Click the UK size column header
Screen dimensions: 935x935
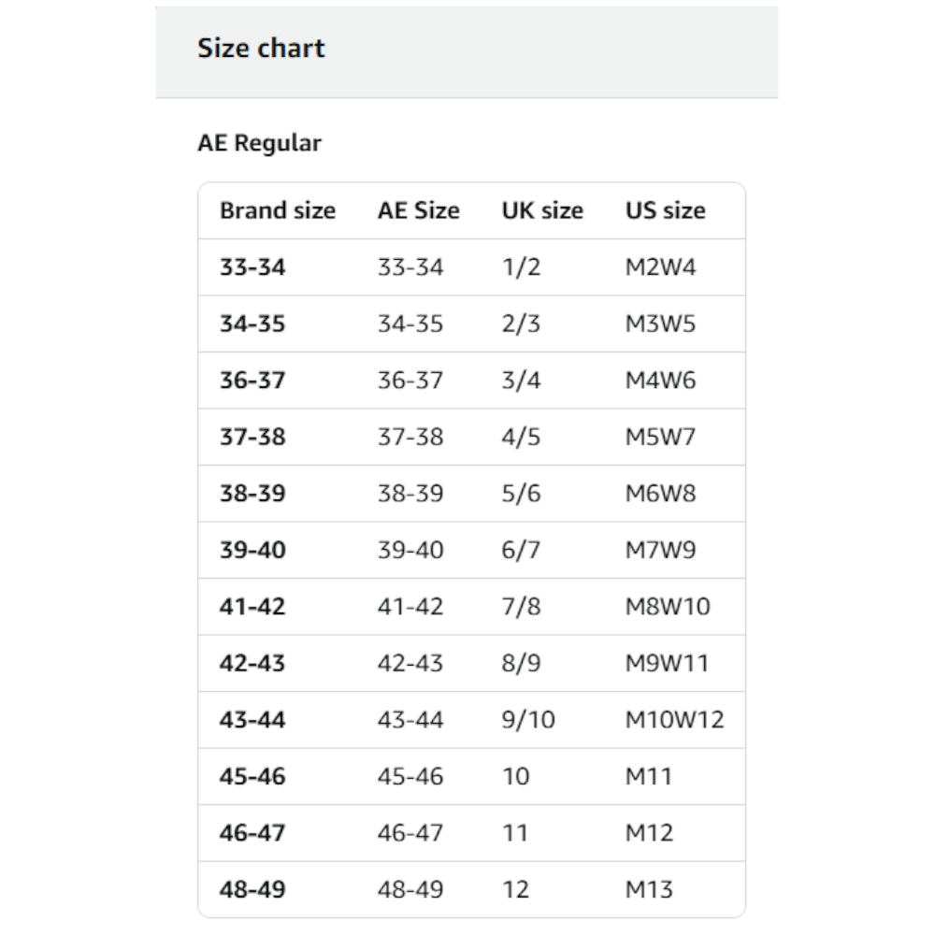coord(542,210)
